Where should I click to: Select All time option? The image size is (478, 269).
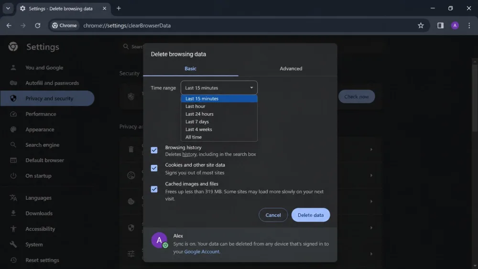click(219, 137)
